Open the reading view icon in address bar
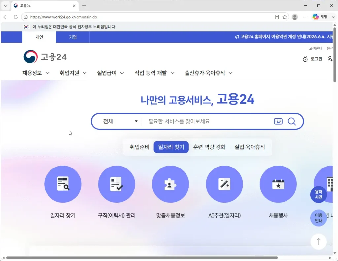 (277, 17)
